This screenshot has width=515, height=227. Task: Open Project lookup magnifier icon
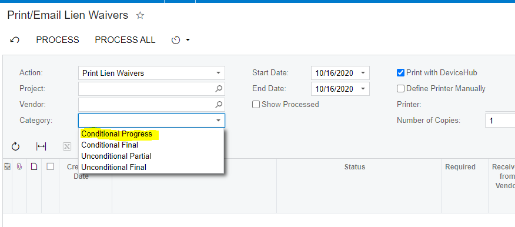219,89
